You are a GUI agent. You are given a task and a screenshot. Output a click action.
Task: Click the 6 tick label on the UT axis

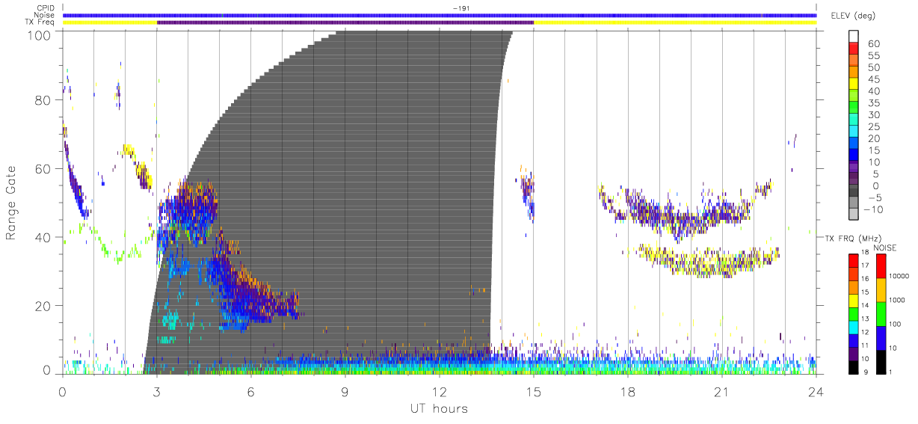tap(251, 391)
